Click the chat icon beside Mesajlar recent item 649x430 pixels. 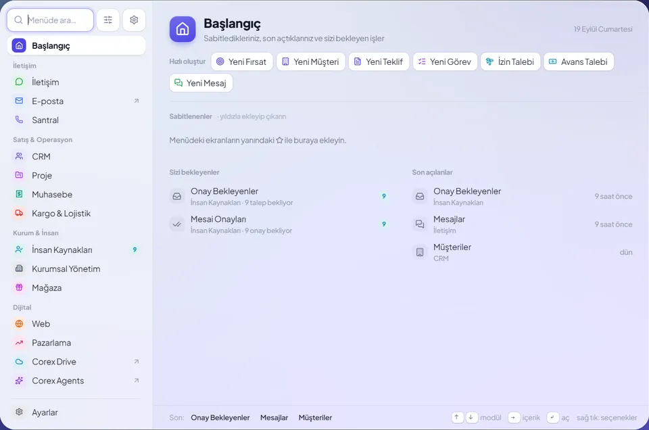click(420, 224)
